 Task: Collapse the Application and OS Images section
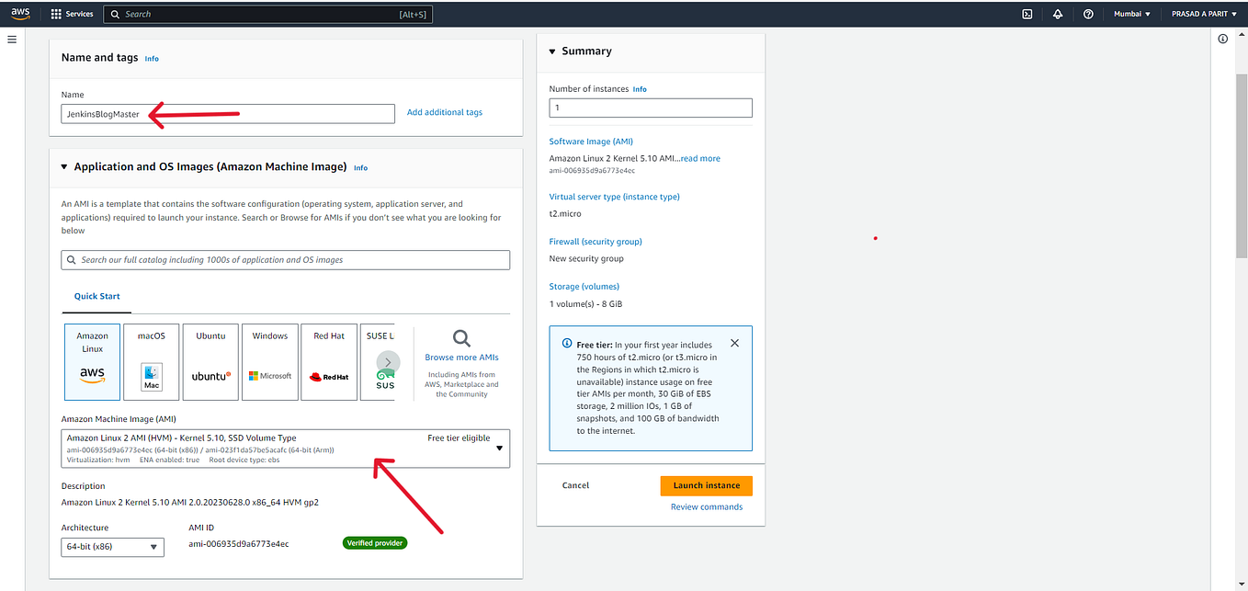point(64,167)
